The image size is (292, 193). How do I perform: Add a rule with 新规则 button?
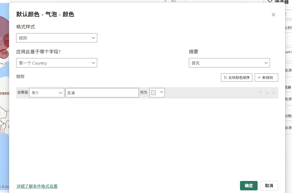(x=266, y=77)
